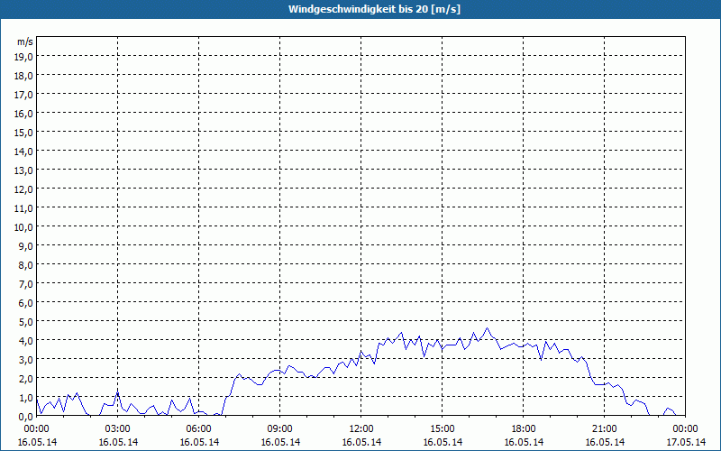Click the 06:00 time label
721x451 pixels.
point(198,429)
